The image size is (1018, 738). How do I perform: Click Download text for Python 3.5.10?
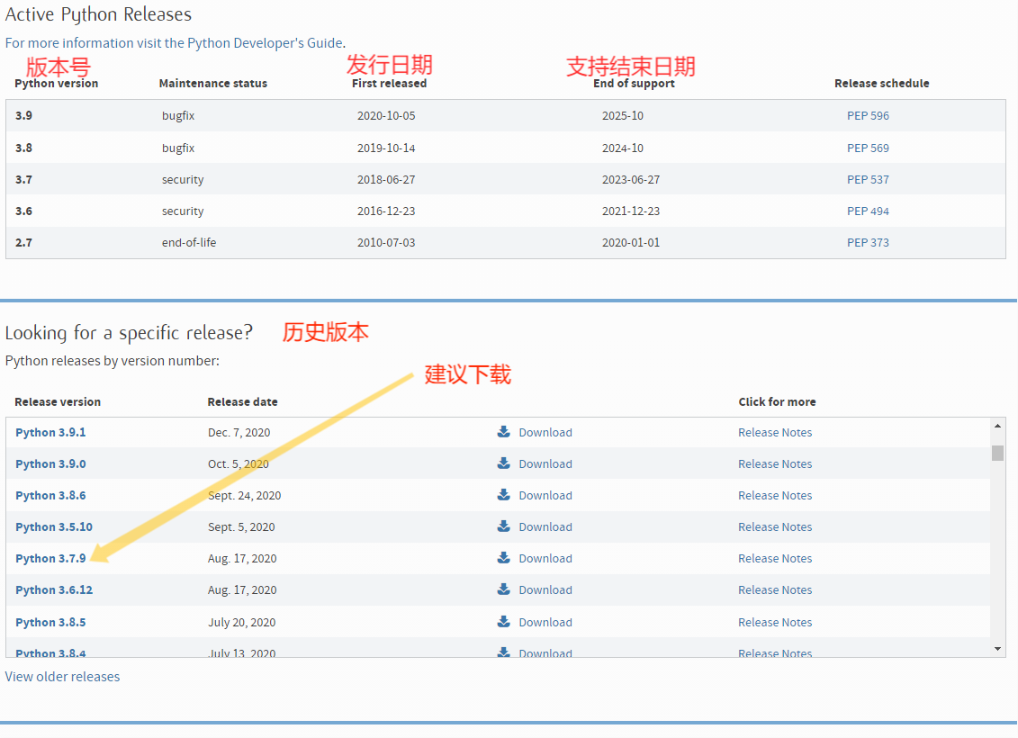545,527
